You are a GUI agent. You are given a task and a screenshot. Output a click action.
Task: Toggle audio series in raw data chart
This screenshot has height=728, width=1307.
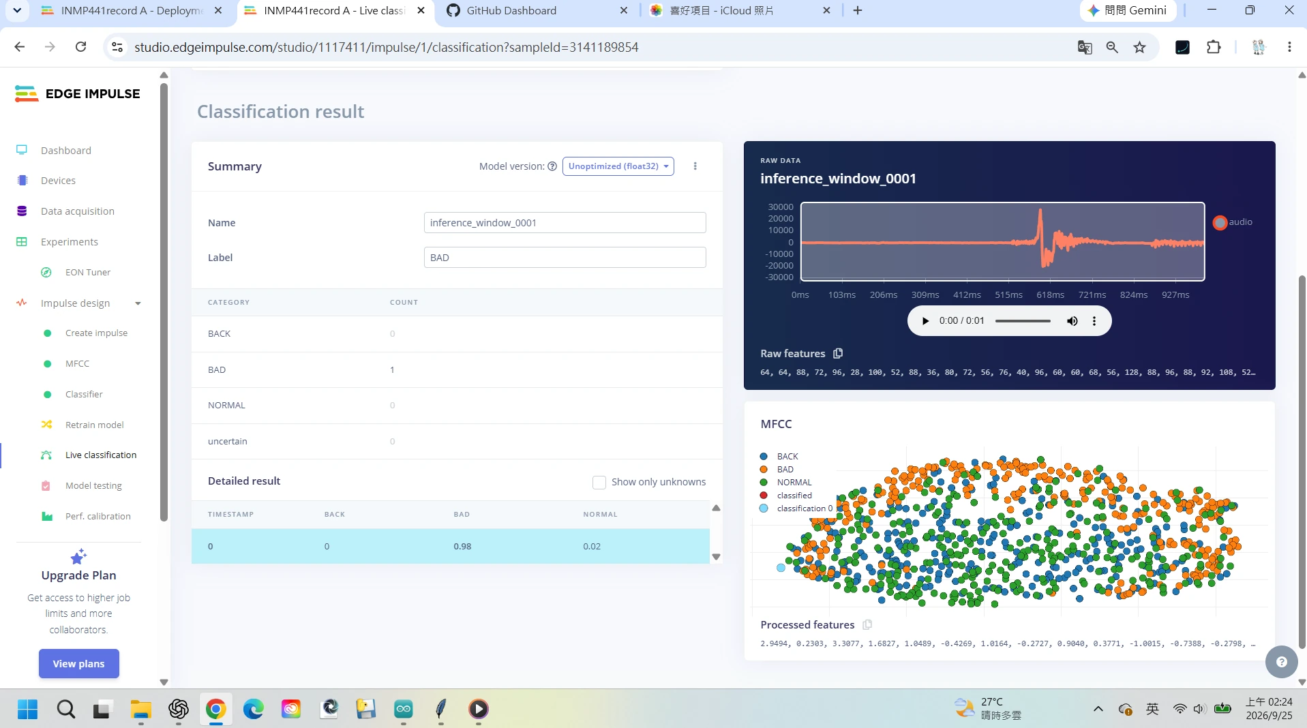tap(1233, 222)
